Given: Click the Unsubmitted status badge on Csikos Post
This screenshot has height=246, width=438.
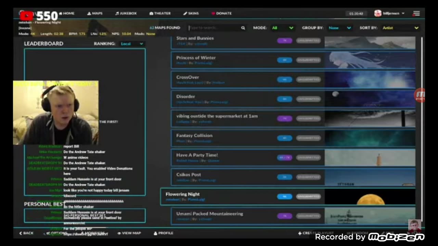Looking at the screenshot, I should (308, 177).
